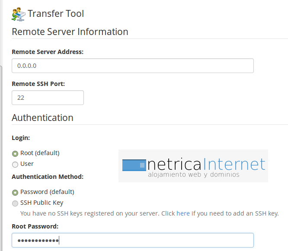Viewport: 288px width, 251px height.
Task: Click the Remote SSH Port label
Action: pyautogui.click(x=38, y=84)
